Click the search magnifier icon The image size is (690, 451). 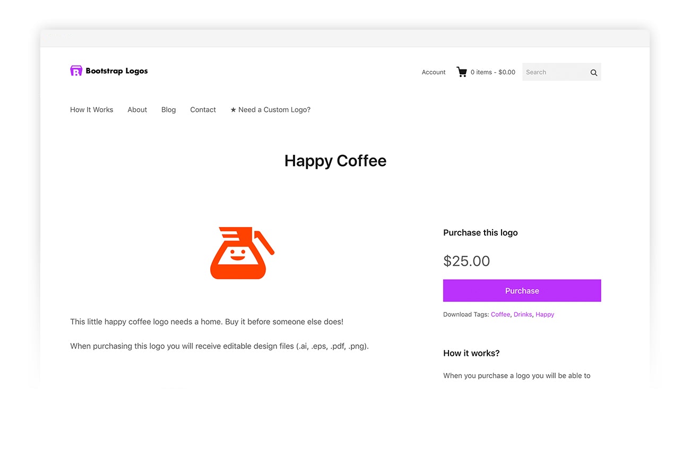pos(593,72)
